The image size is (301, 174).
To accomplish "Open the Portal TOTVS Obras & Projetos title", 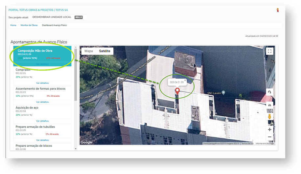I will [x=38, y=10].
